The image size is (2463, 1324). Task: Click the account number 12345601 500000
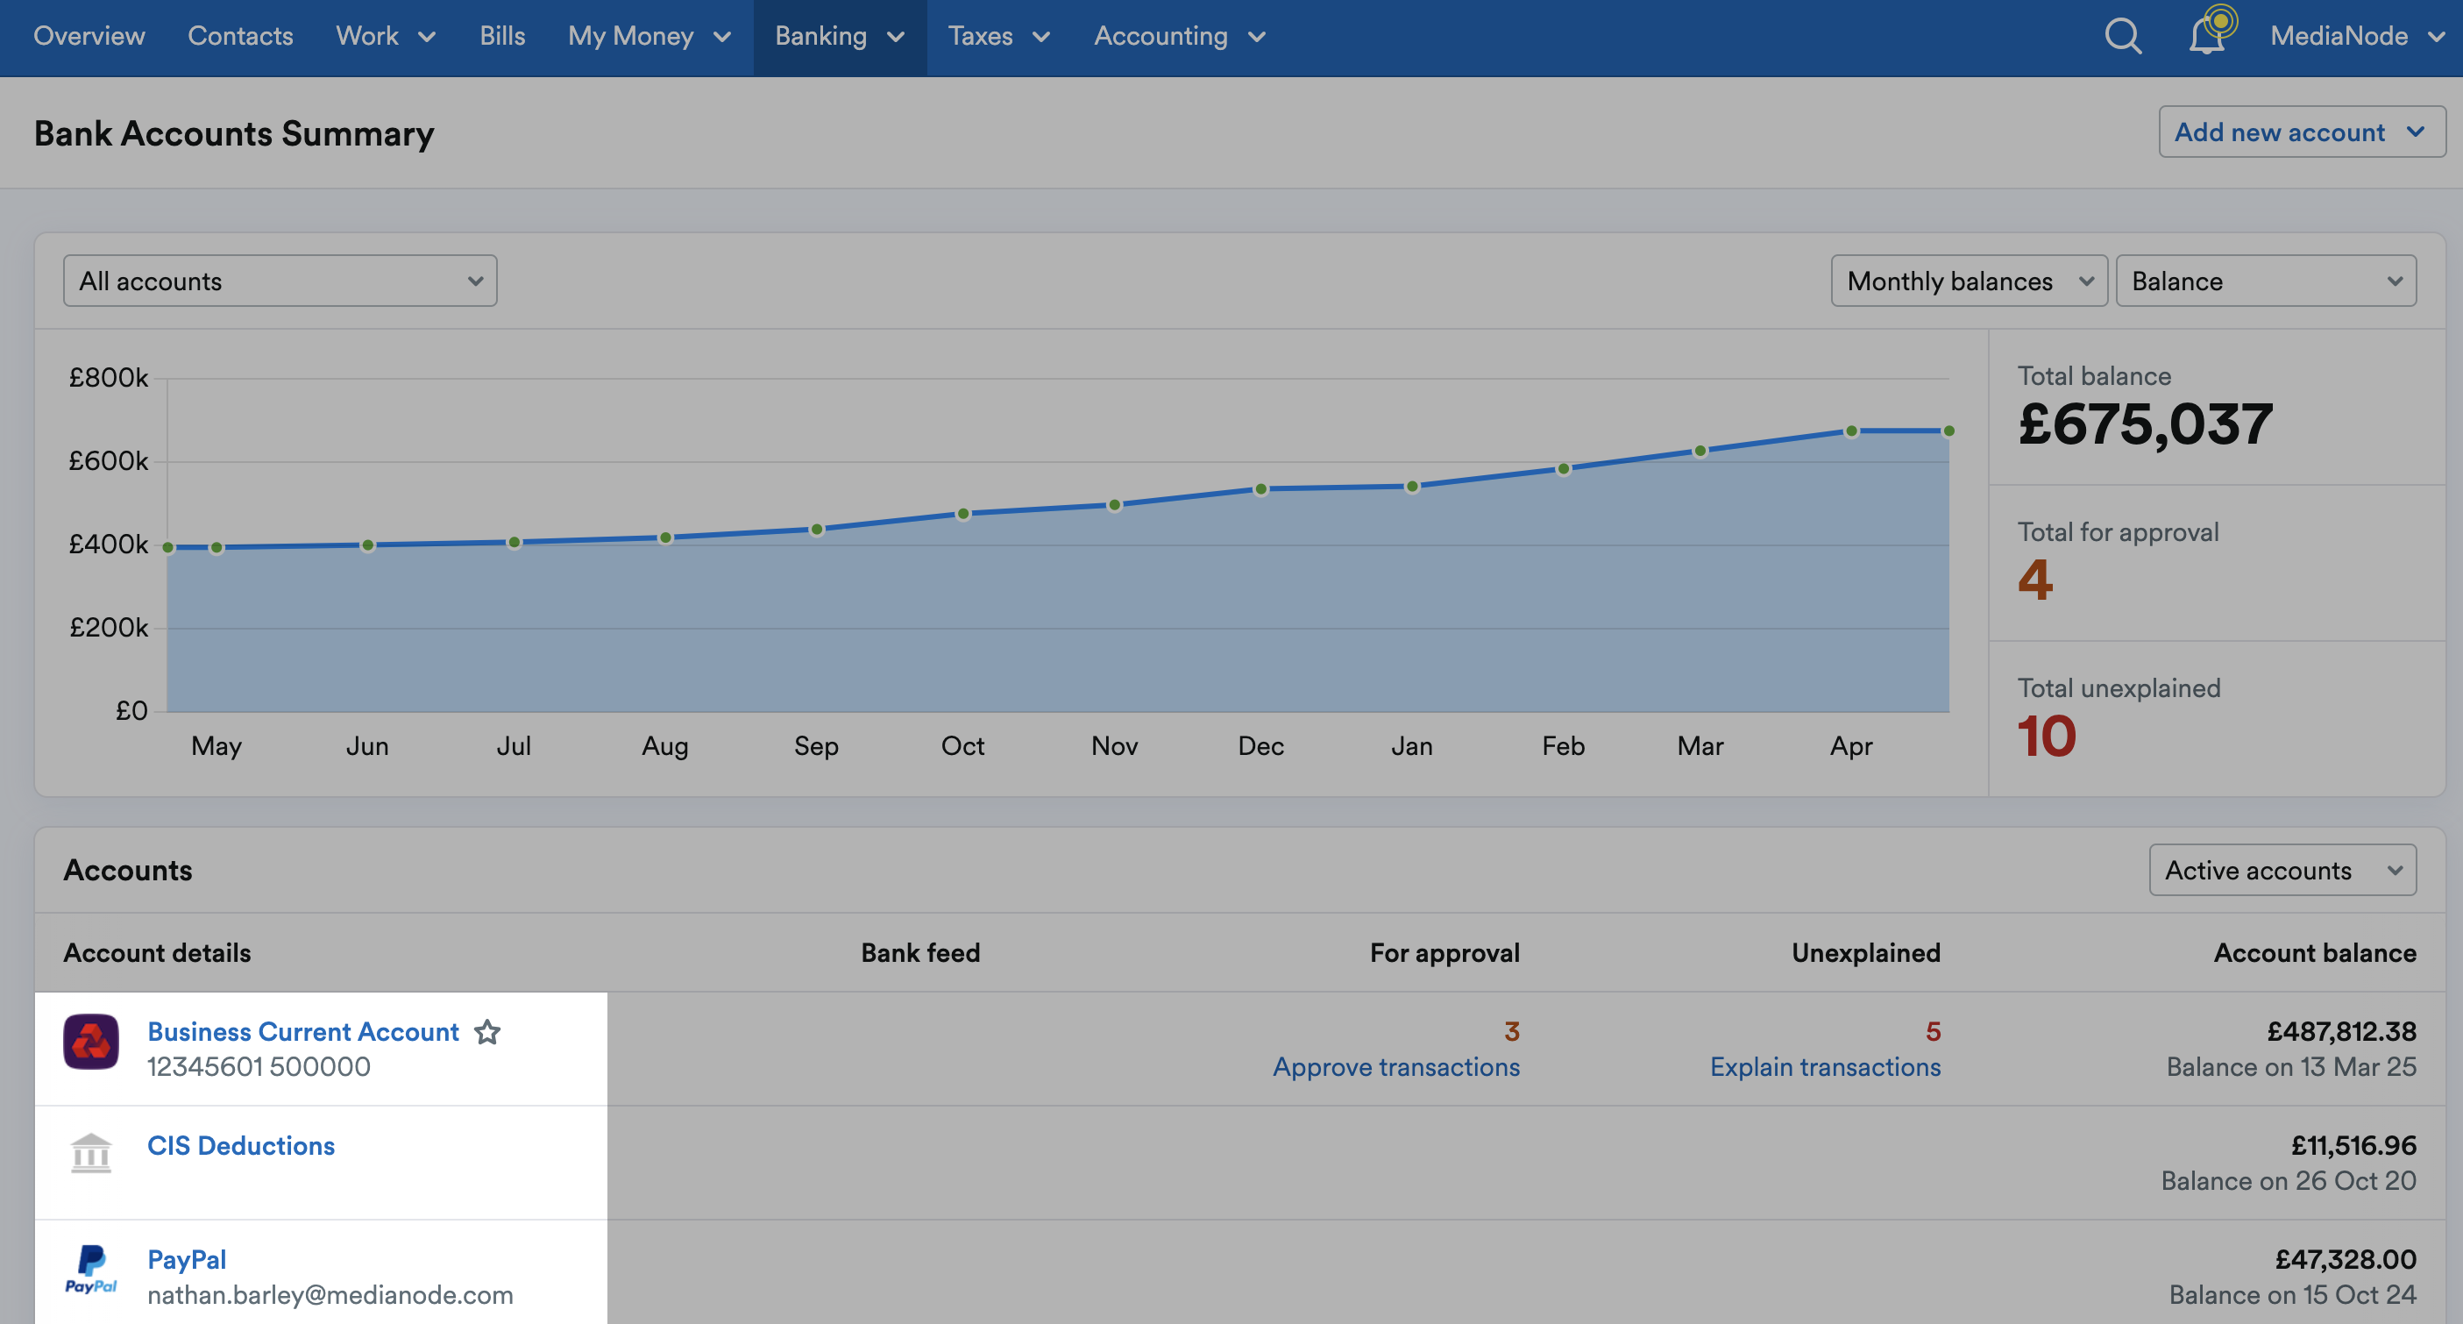pos(259,1068)
